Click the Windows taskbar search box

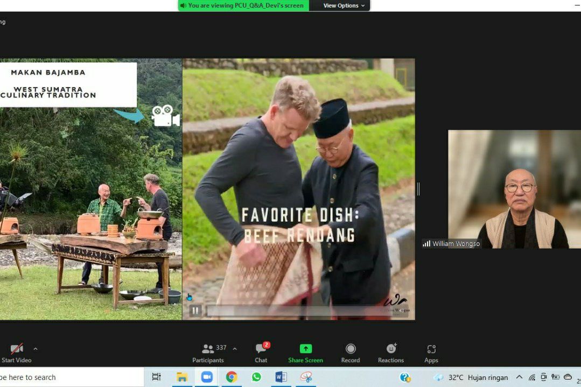[71, 377]
